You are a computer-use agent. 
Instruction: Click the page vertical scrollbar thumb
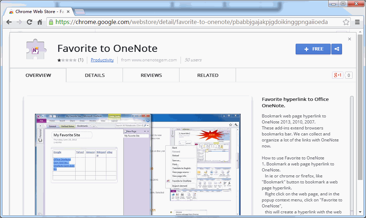(360, 107)
